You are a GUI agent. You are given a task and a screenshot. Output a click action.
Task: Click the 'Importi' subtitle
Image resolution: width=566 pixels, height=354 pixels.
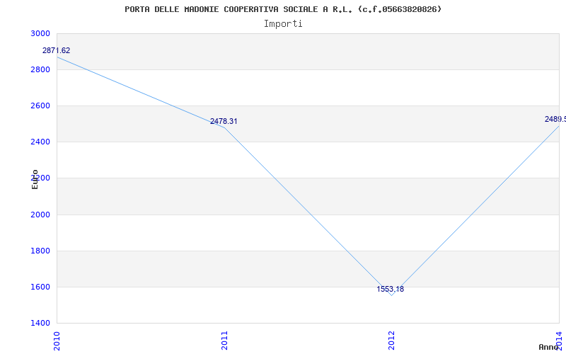(x=283, y=24)
